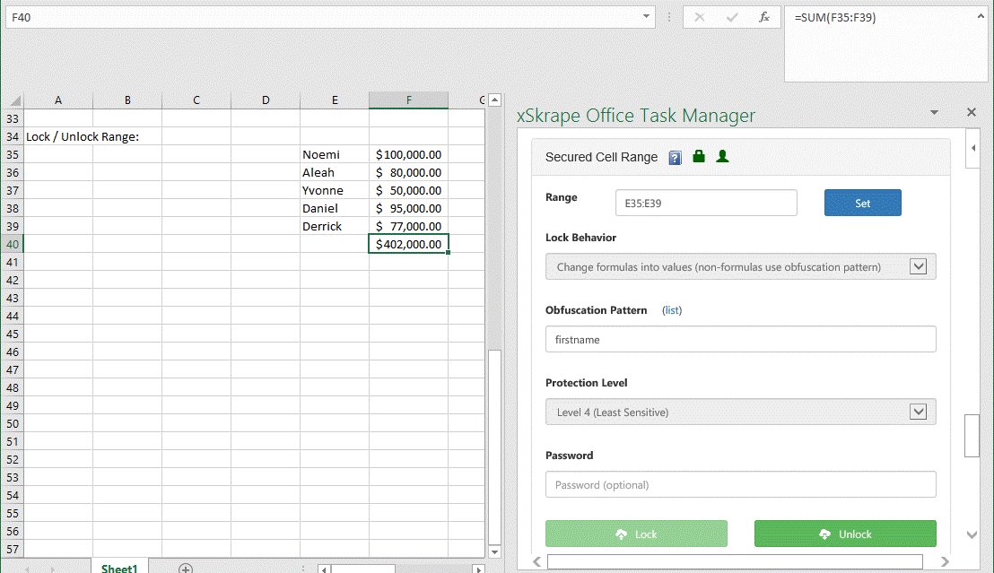
Task: Click the formula bar options dots
Action: pyautogui.click(x=668, y=17)
